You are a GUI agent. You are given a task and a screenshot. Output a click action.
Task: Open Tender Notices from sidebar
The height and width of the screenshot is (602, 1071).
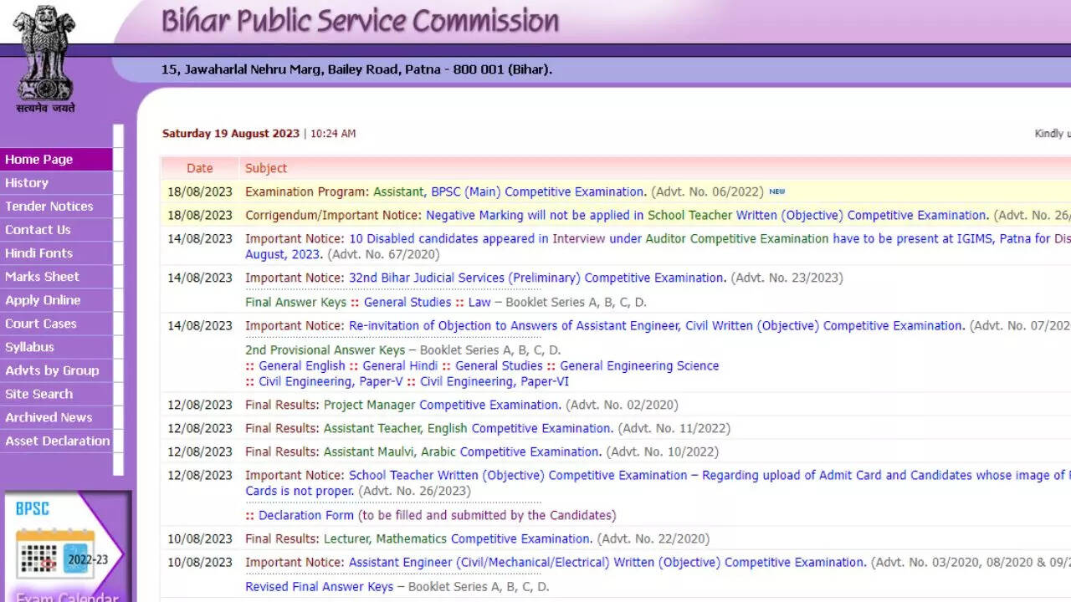[49, 207]
